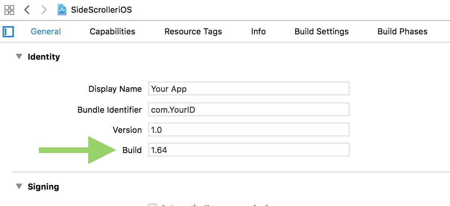
Task: Open the related items grid menu
Action: tap(9, 10)
